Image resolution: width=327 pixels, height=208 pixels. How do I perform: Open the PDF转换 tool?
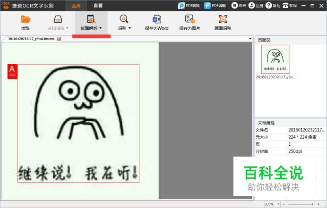pos(189,6)
